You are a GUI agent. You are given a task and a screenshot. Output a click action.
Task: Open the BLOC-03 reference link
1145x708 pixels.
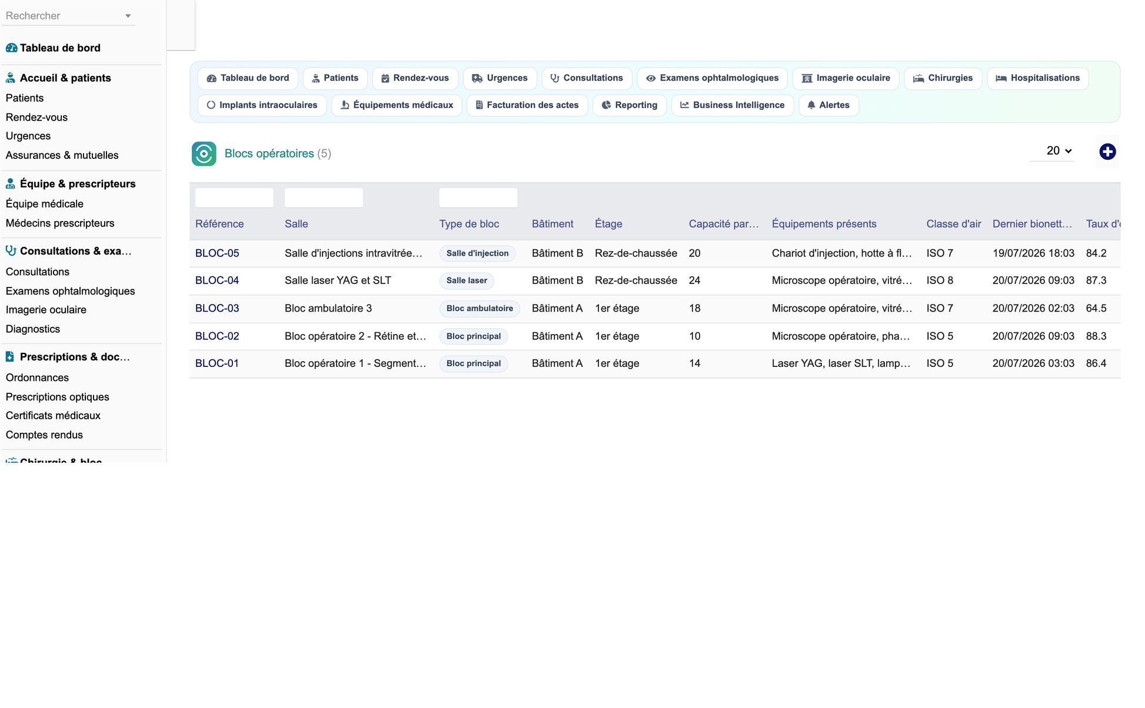coord(217,308)
